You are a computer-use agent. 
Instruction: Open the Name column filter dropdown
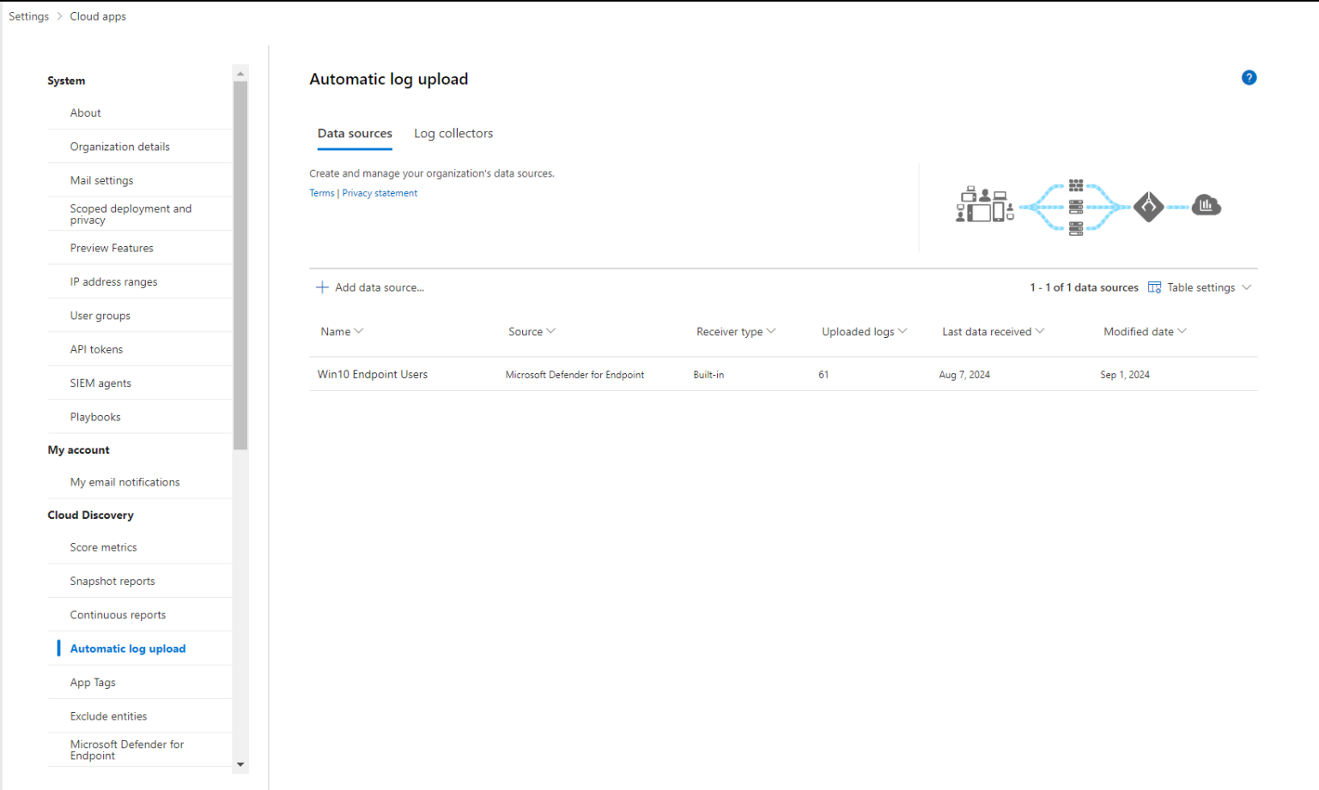(361, 331)
